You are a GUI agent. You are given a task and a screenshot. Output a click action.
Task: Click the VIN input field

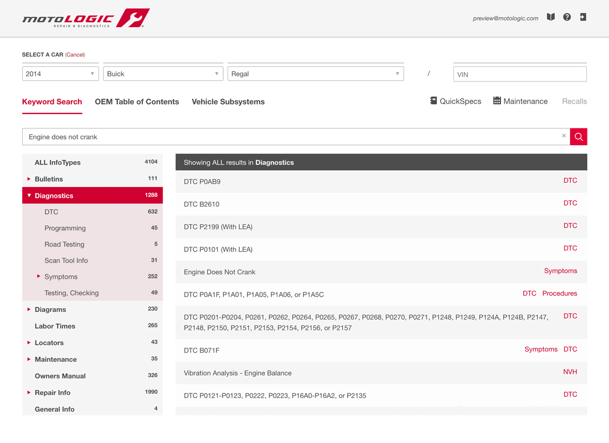519,74
